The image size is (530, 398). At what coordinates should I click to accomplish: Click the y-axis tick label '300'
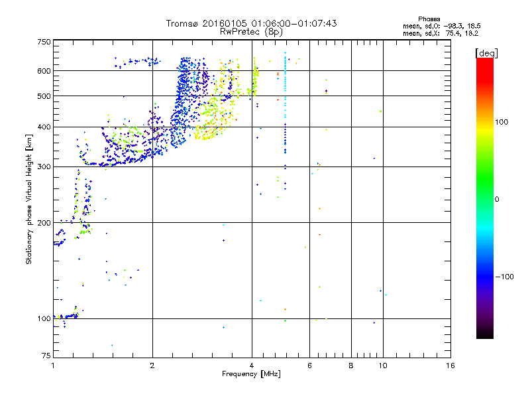(x=44, y=167)
